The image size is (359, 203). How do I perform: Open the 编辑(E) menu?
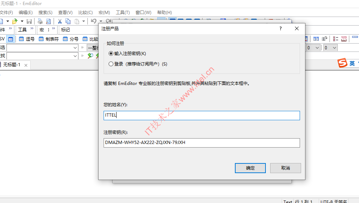coord(26,13)
